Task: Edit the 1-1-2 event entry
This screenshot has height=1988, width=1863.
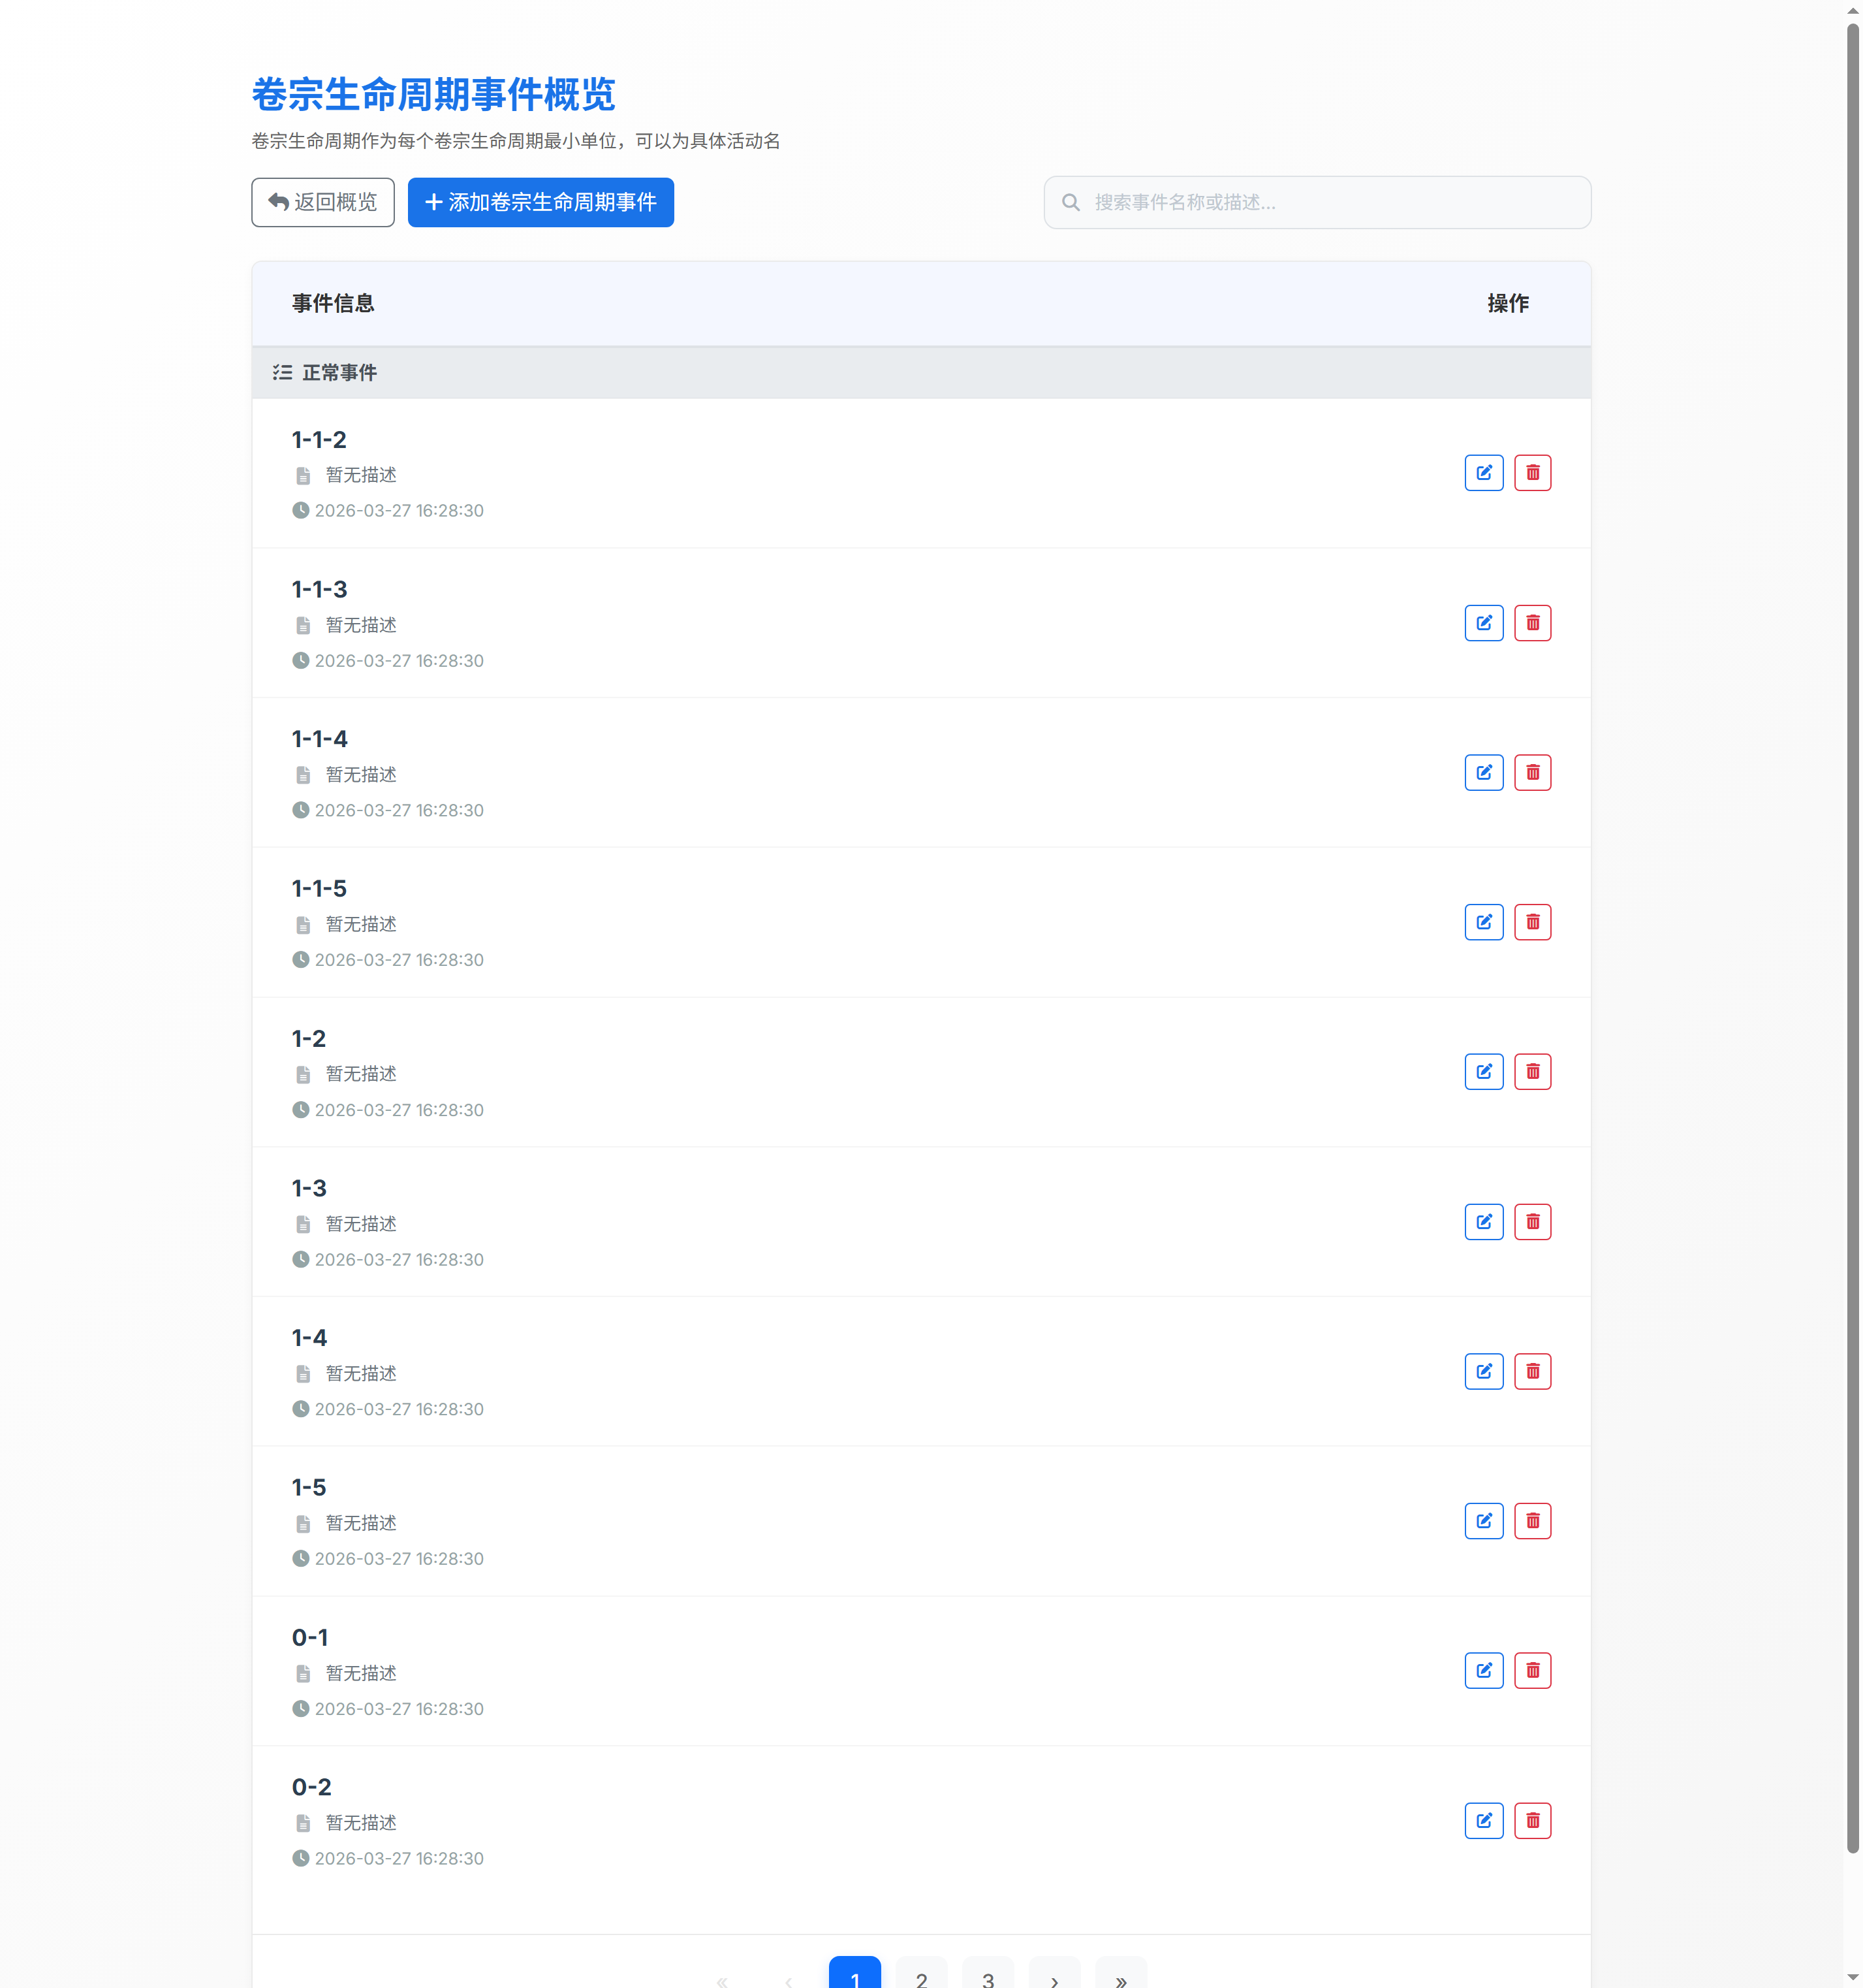Action: [1483, 473]
